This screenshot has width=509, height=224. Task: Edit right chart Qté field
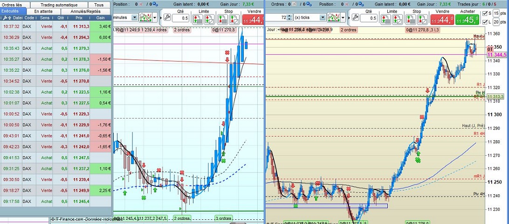370,18
